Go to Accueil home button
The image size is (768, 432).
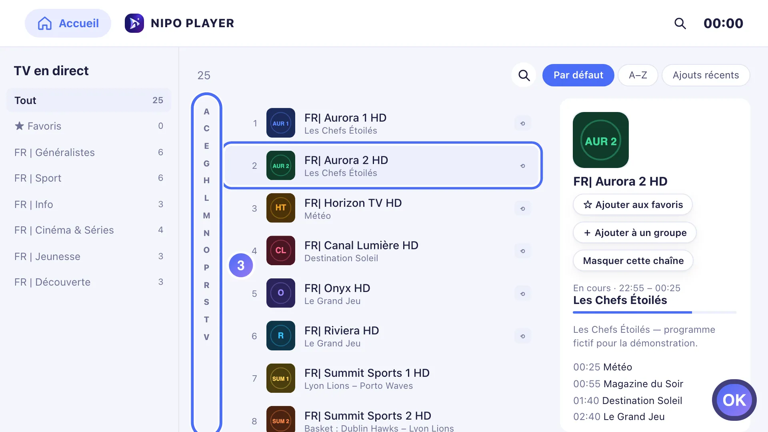[68, 23]
